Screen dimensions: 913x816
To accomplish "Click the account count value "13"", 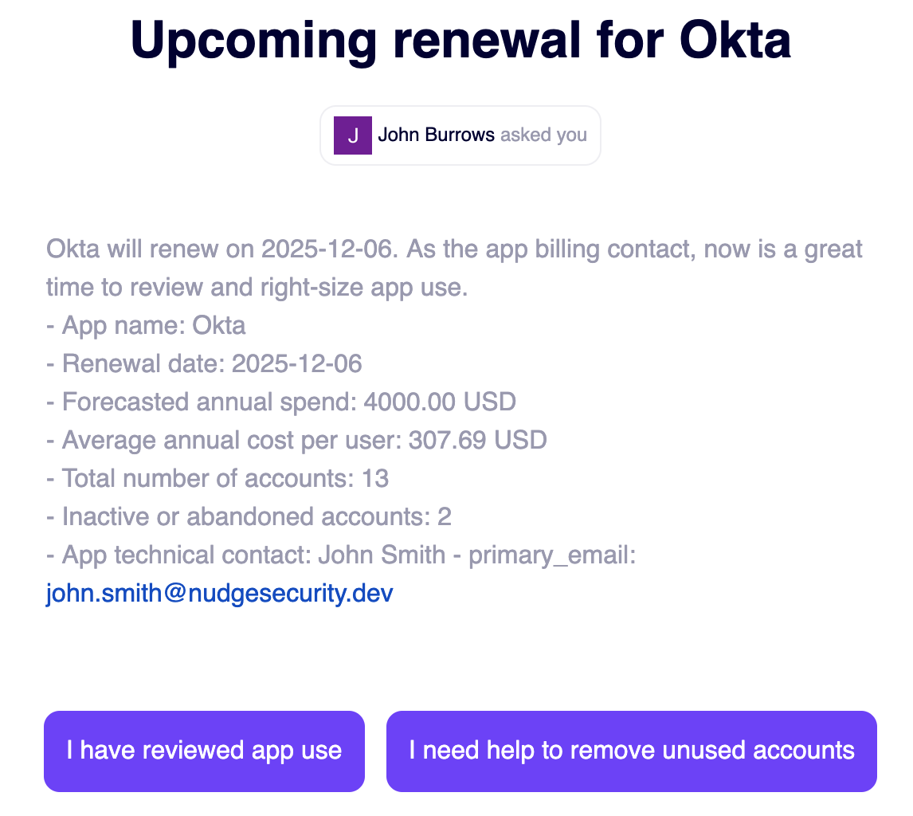I will tap(374, 479).
